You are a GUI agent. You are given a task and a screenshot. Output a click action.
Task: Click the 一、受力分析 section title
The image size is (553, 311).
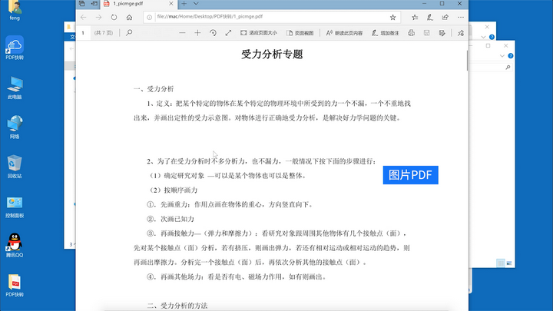coord(154,89)
